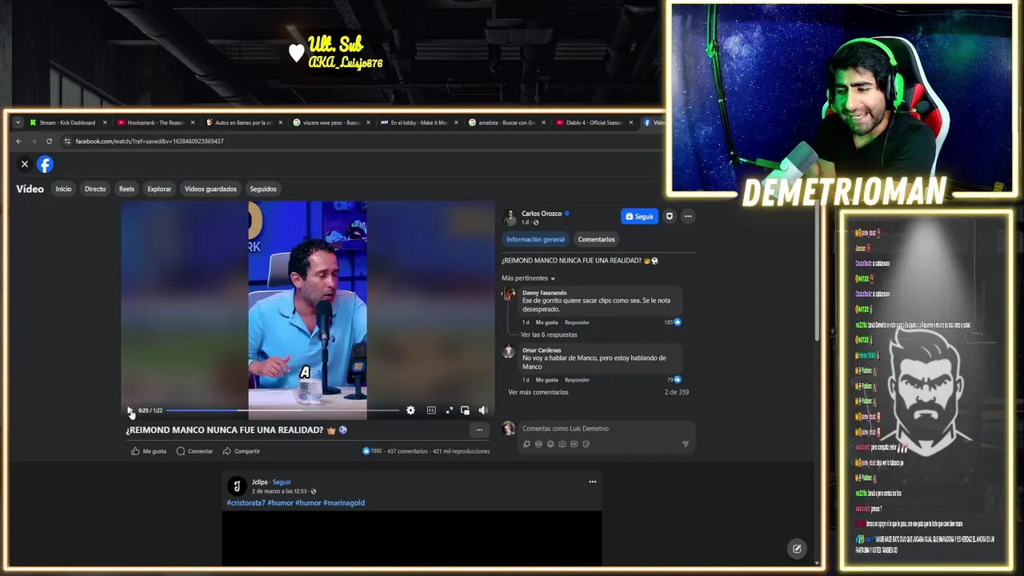
Task: Close the Hoobastank tab
Action: point(193,122)
